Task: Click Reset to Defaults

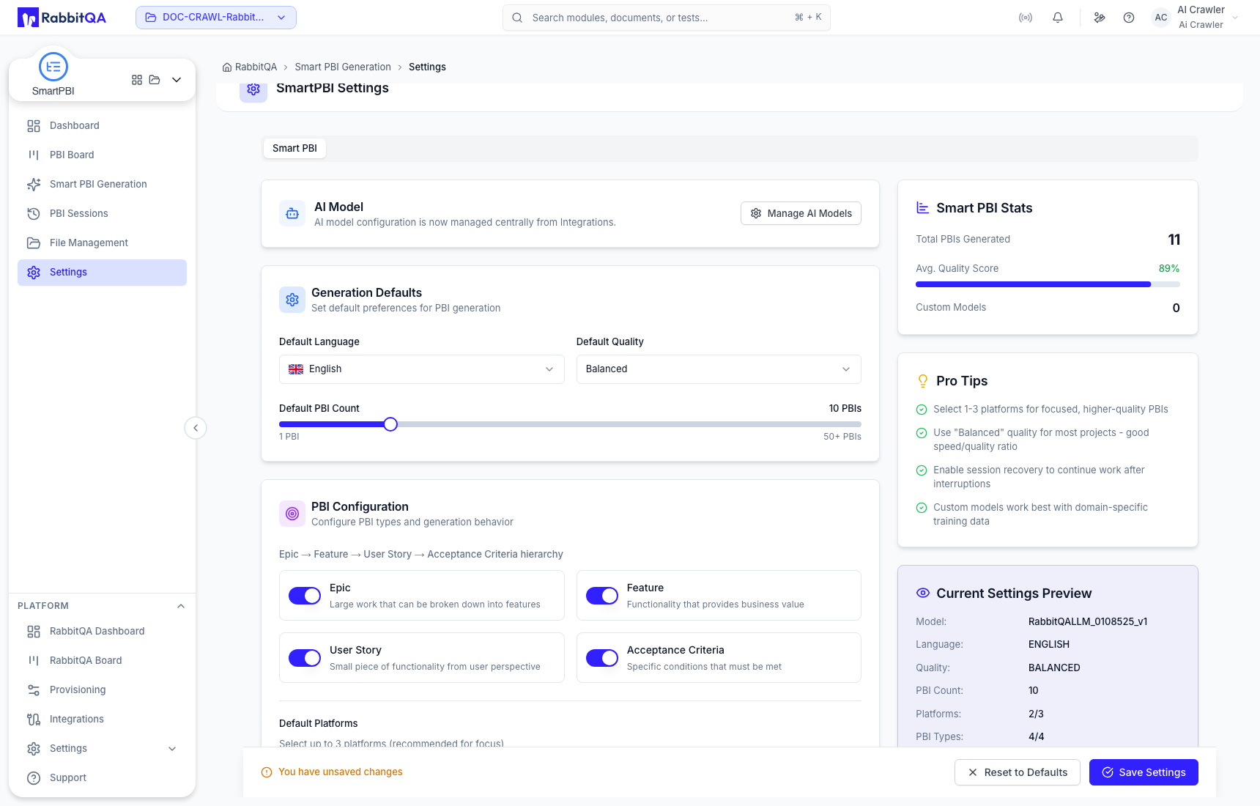Action: pyautogui.click(x=1017, y=772)
